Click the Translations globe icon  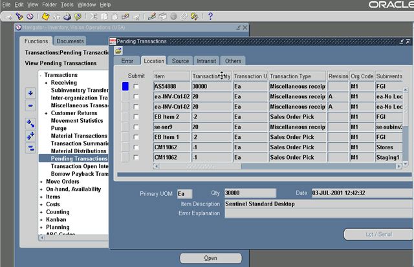[173, 17]
